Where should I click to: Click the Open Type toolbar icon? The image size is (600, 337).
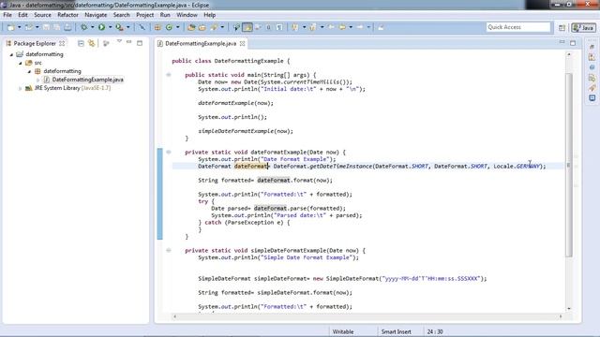coord(191,27)
